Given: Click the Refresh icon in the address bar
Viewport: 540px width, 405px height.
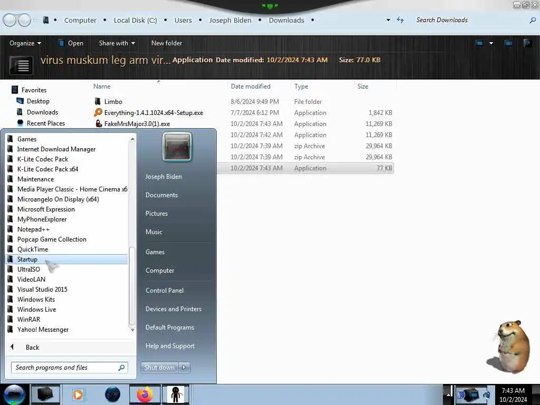Looking at the screenshot, I should 400,20.
